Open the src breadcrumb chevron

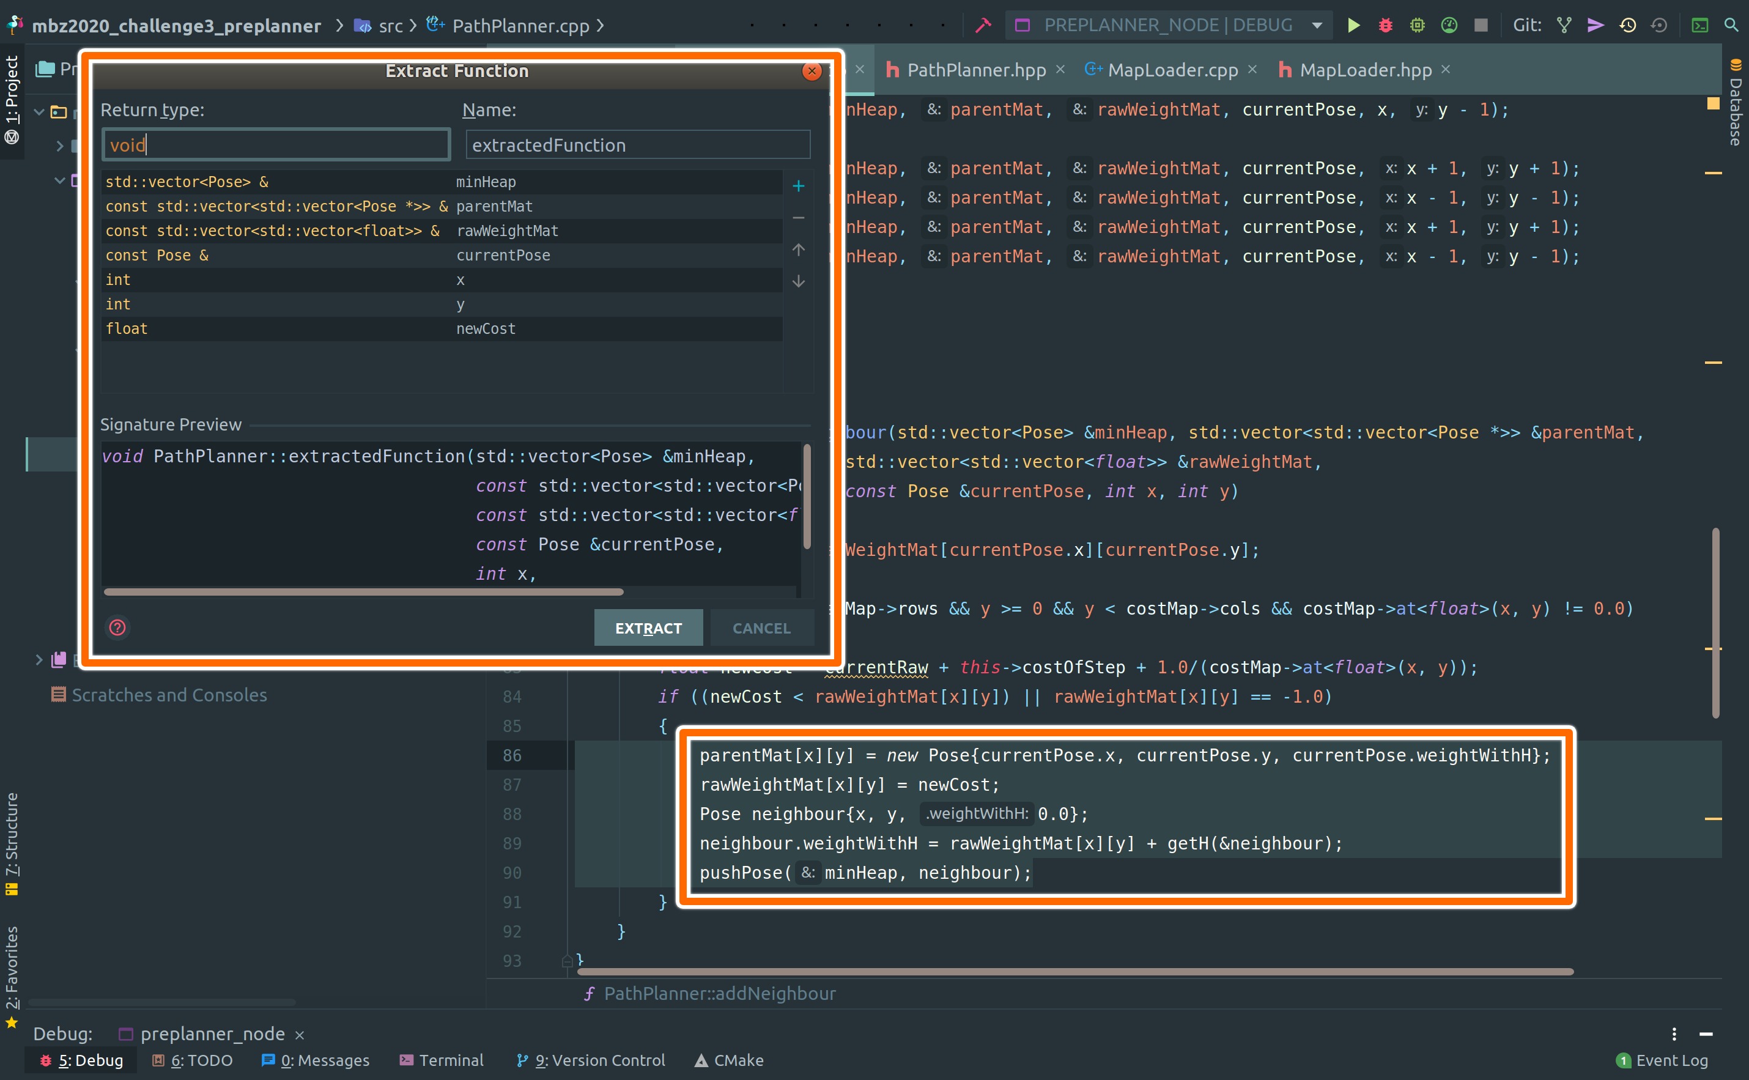tap(413, 26)
